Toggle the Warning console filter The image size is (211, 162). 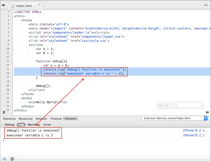pyautogui.click(x=34, y=125)
